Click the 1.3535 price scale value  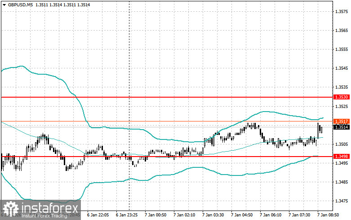click(x=342, y=87)
